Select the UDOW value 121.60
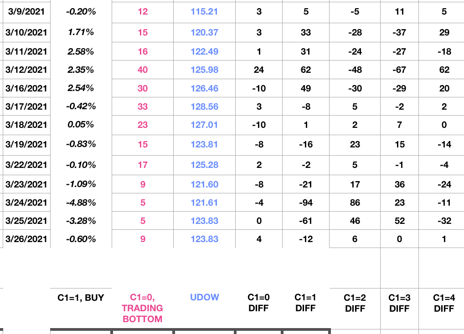This screenshot has height=334, width=464. 205,184
